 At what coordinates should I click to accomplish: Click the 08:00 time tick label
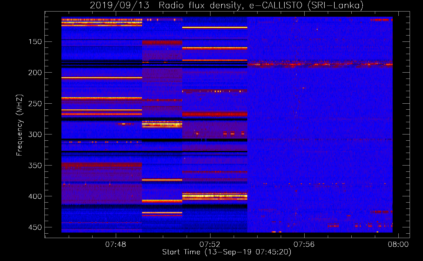(398, 245)
